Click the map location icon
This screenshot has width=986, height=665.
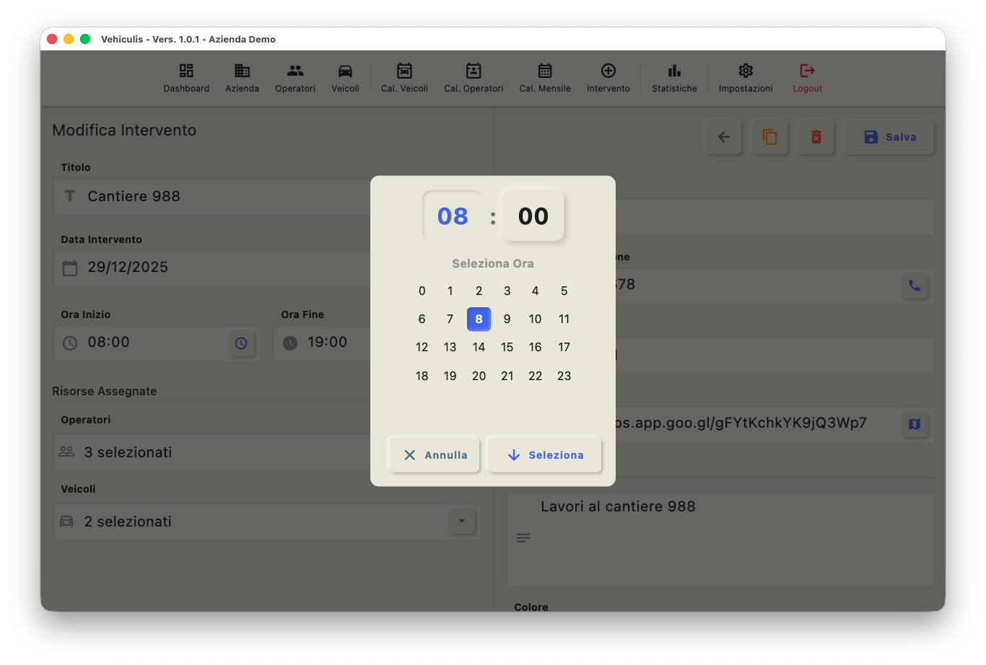point(915,424)
